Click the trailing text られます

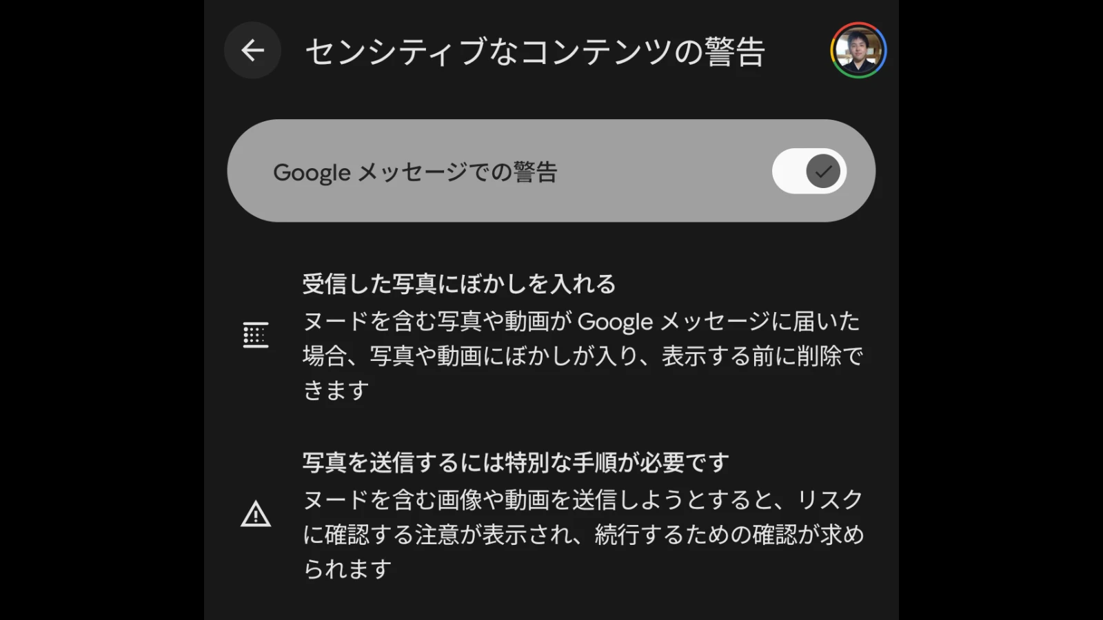point(347,569)
